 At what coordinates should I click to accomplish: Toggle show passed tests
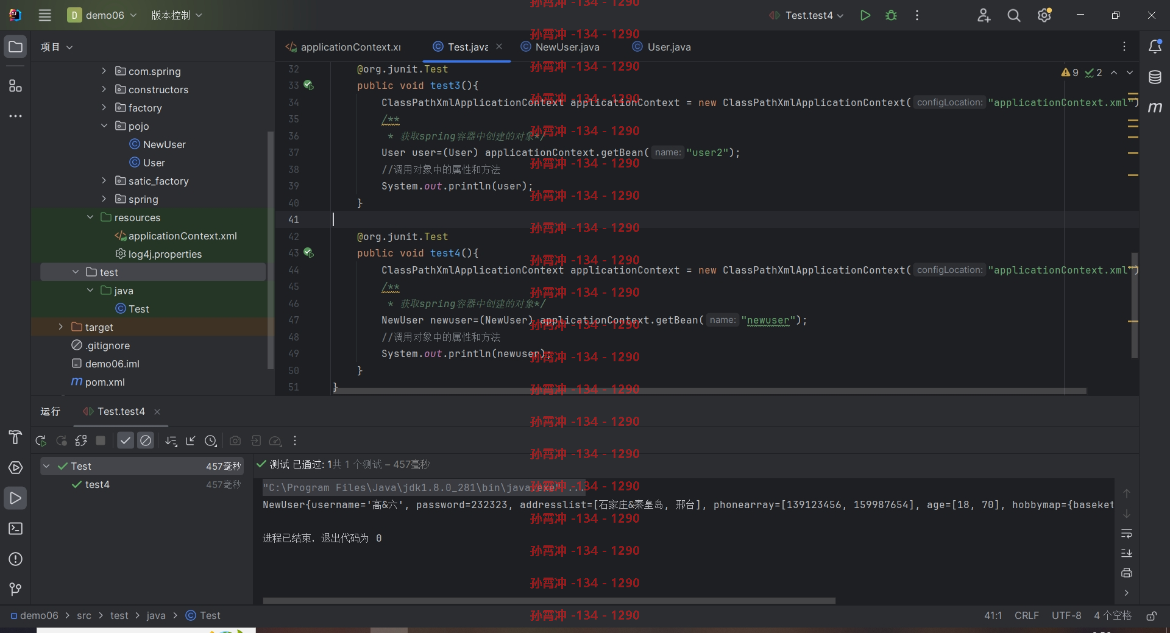(126, 440)
